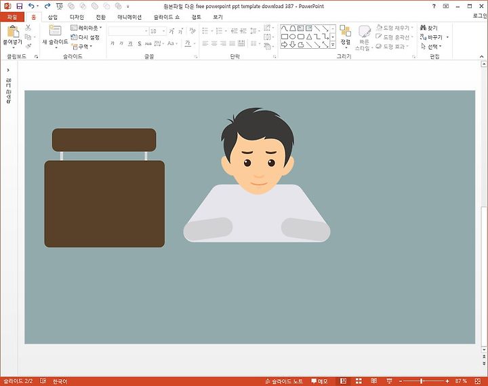The width and height of the screenshot is (488, 386).
Task: Open font color dropdown arrow
Action: point(195,43)
